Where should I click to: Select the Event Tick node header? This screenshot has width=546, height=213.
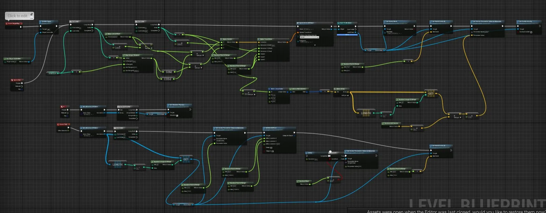pos(63,124)
